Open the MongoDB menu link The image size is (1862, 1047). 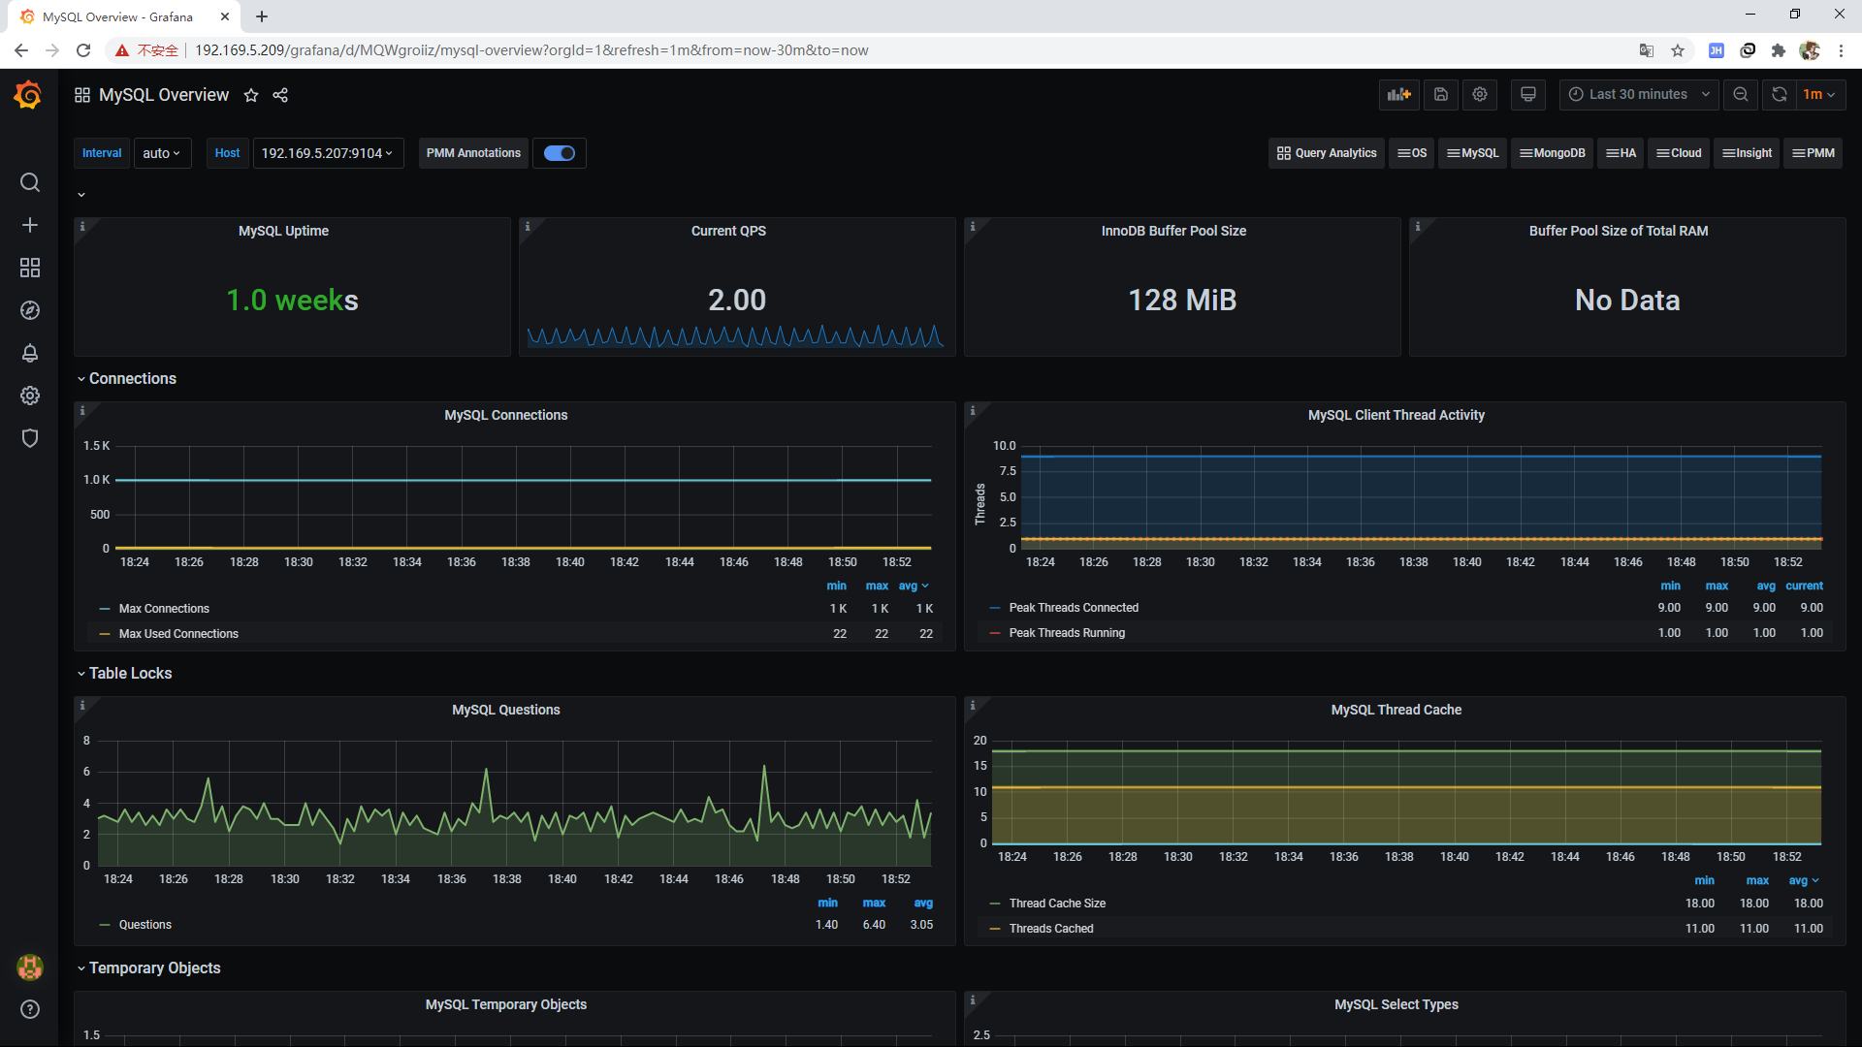[x=1553, y=153]
